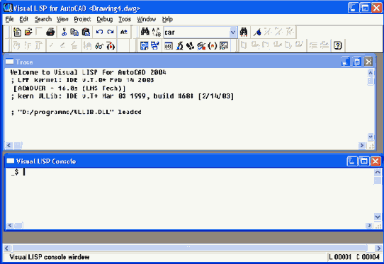Screen dimensions: 384x264
Task: Open the Project menu
Action: [82, 19]
